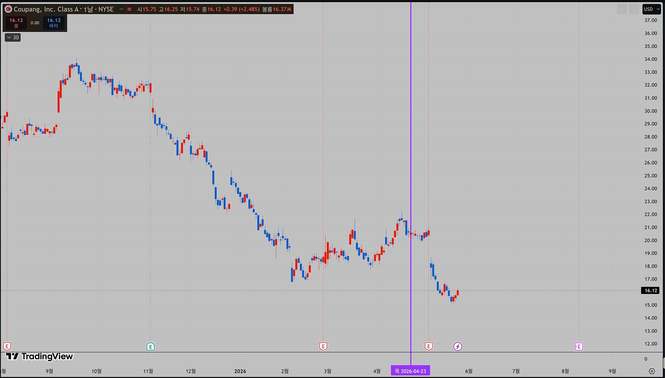
Task: Click the approximately-equal indicator icon in legend
Action: pyautogui.click(x=129, y=9)
